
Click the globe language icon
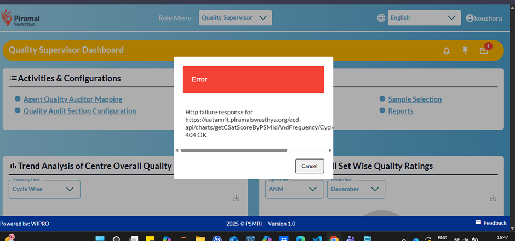click(x=381, y=18)
